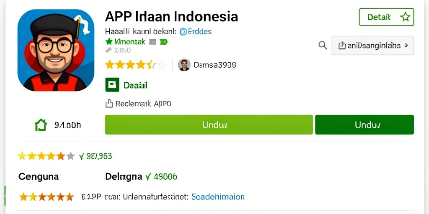Click the gray square icon after Mmentak
The height and width of the screenshot is (214, 429).
click(x=152, y=42)
